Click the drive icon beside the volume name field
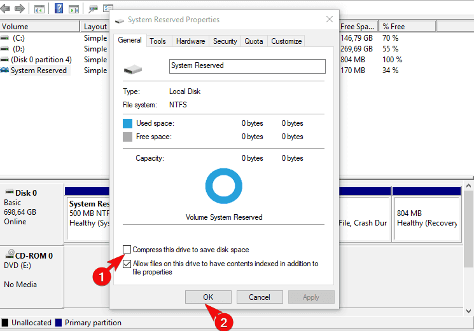The height and width of the screenshot is (331, 474). pos(133,70)
